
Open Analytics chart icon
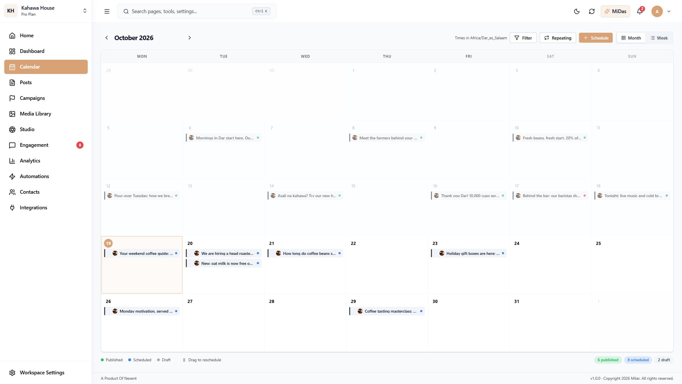pyautogui.click(x=12, y=161)
